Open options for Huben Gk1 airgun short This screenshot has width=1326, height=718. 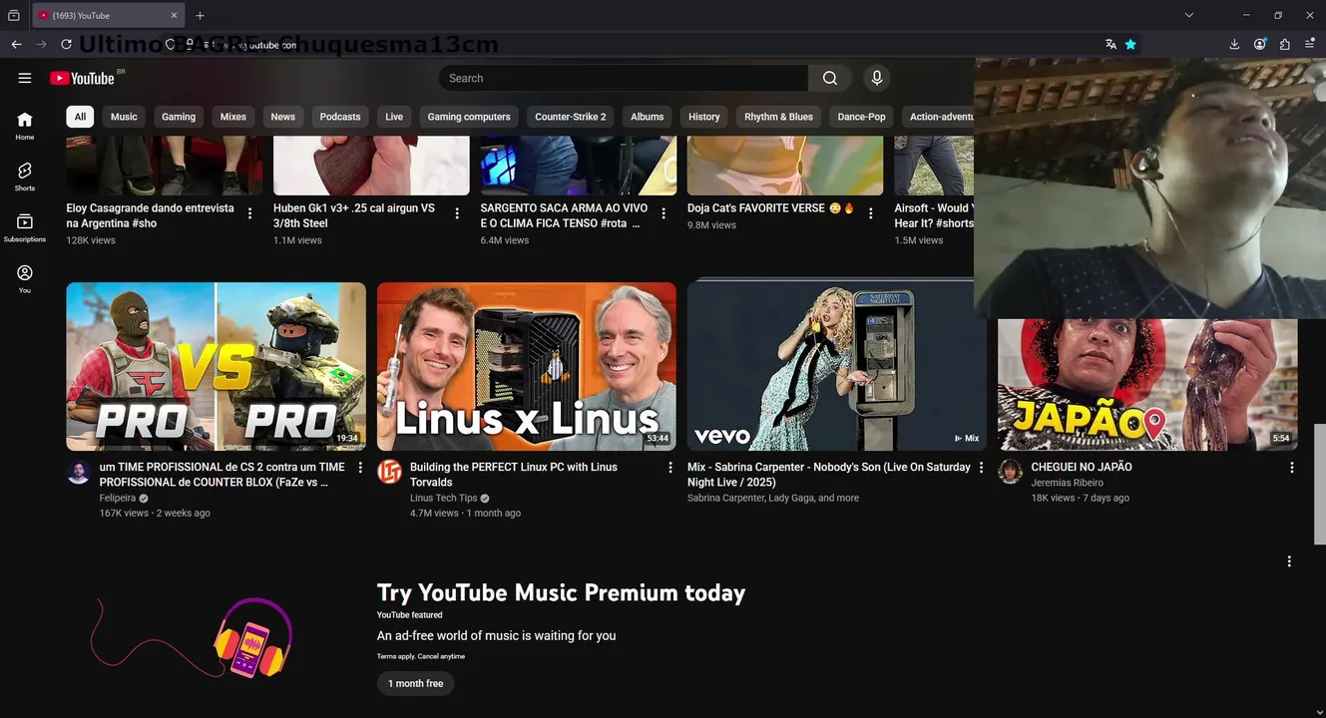tap(457, 213)
